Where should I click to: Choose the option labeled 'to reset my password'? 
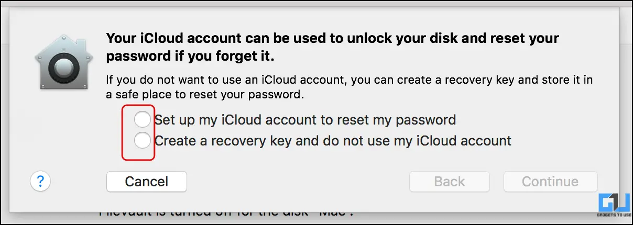click(x=388, y=120)
